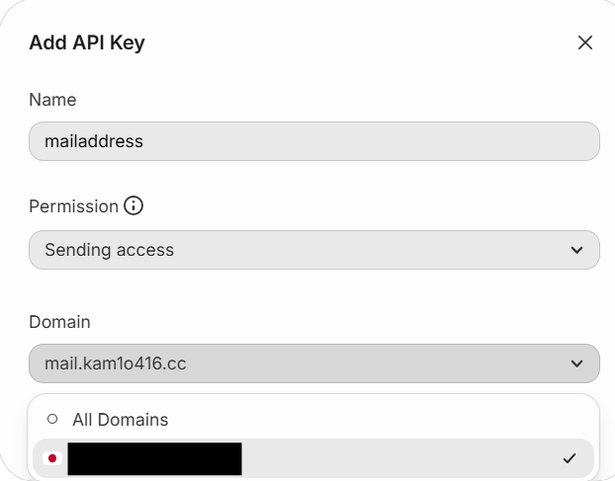Screen dimensions: 615x481
Task: Click the Name field label
Action: (52, 100)
